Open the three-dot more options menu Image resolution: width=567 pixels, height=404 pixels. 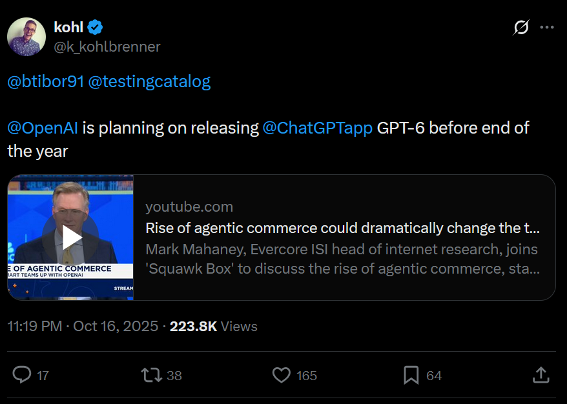click(x=546, y=28)
